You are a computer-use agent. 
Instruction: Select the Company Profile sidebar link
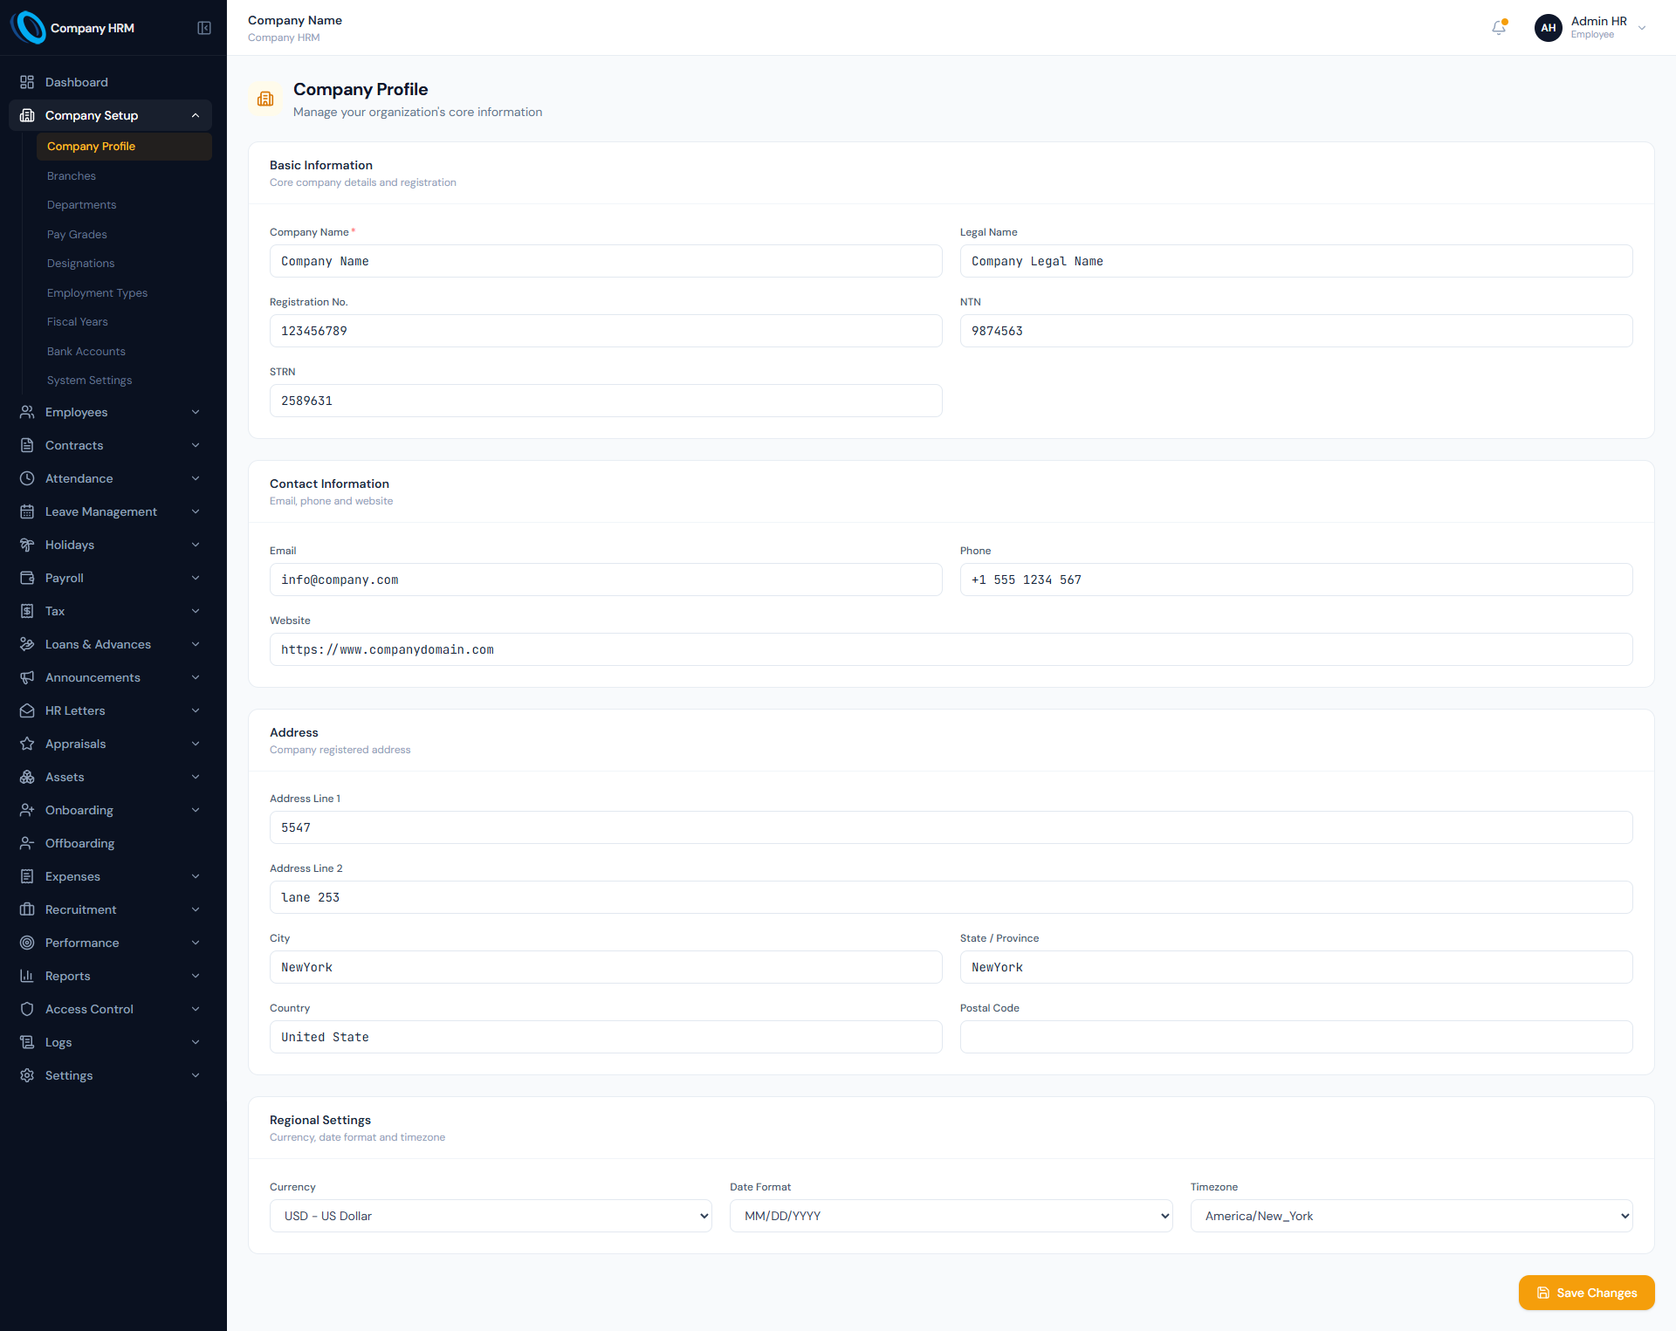(124, 146)
